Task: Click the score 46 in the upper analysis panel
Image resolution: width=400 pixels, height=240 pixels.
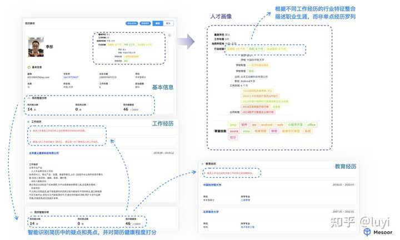Action: (x=126, y=109)
